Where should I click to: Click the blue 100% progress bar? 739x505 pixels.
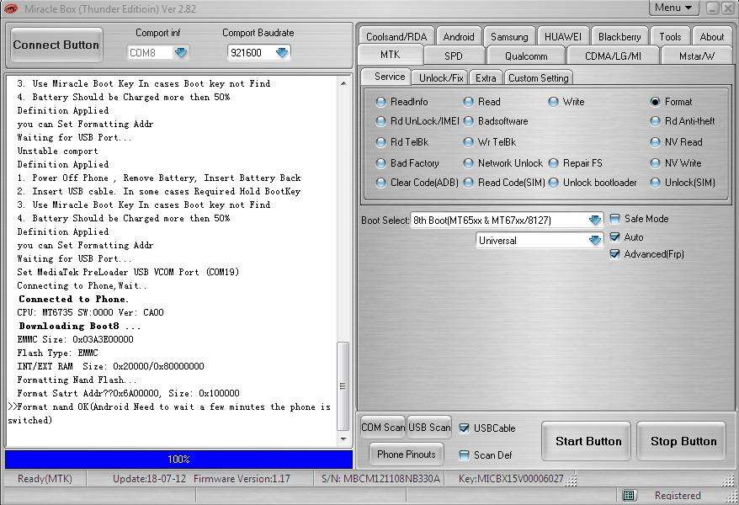tap(178, 459)
